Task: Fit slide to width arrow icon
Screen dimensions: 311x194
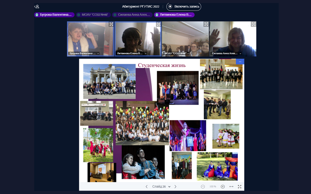Action: click(x=231, y=187)
